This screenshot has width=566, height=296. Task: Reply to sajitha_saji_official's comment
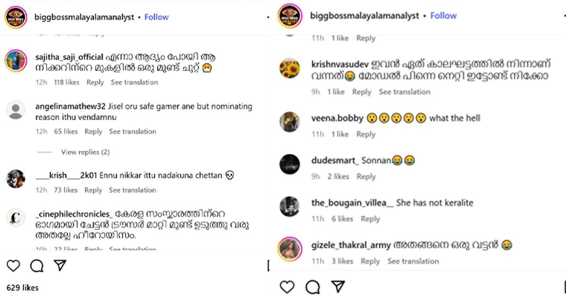(x=95, y=82)
